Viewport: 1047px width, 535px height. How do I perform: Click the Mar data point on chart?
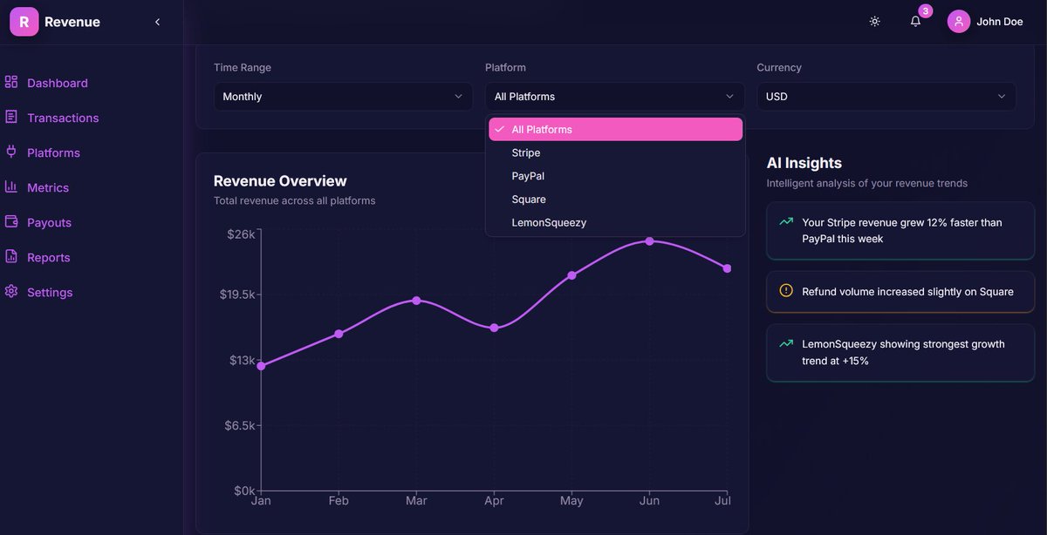pyautogui.click(x=416, y=301)
